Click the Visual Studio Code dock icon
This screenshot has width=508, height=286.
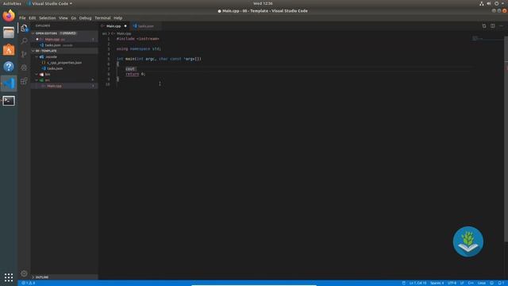click(9, 83)
